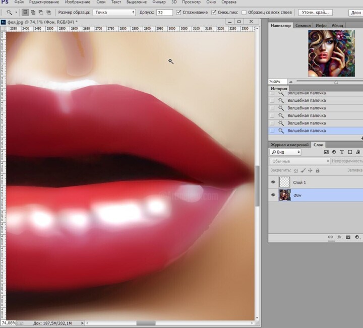Click the Navigator zoom slider handle
The image size is (363, 328).
(336, 82)
